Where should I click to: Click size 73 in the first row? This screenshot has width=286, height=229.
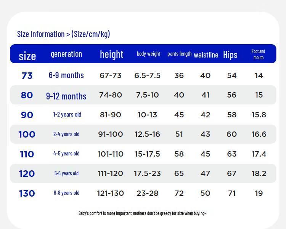[27, 76]
